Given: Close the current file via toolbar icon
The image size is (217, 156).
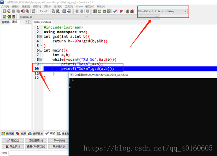Looking at the screenshot, I should 23,11.
